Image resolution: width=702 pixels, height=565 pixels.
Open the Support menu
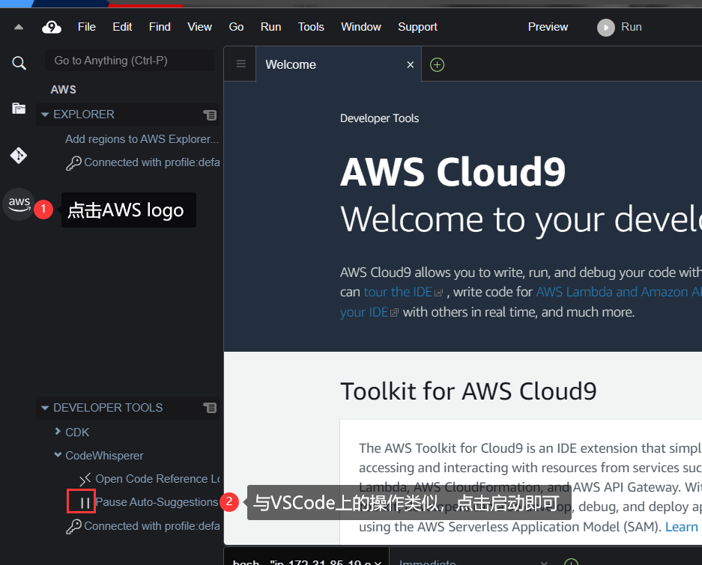click(418, 27)
